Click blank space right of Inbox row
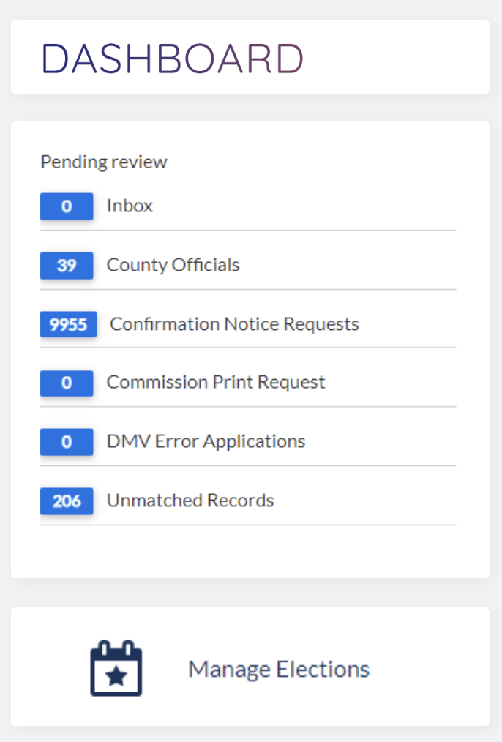502x742 pixels. pyautogui.click(x=303, y=206)
